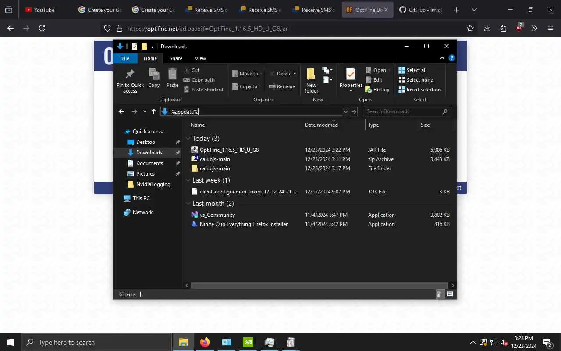
Task: Click Select all
Action: 412,70
